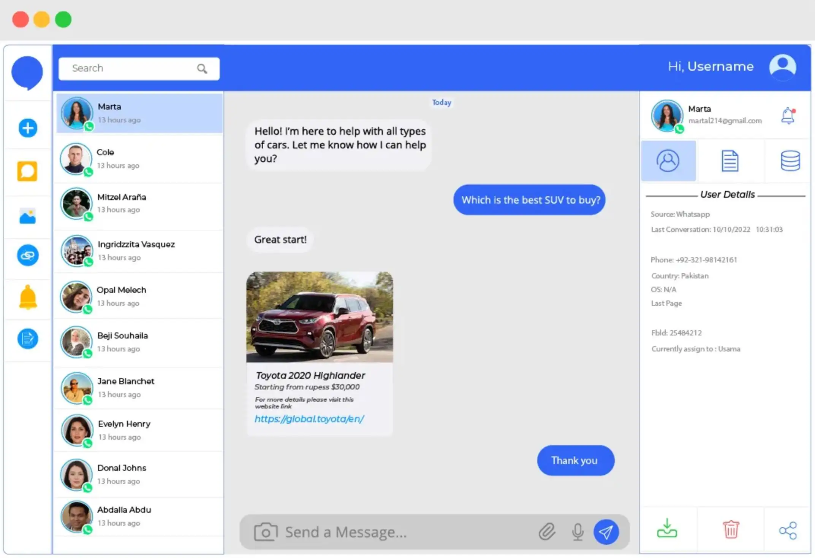Viewport: 815px width, 558px height.
Task: Click the search magnifier icon
Action: tap(202, 68)
